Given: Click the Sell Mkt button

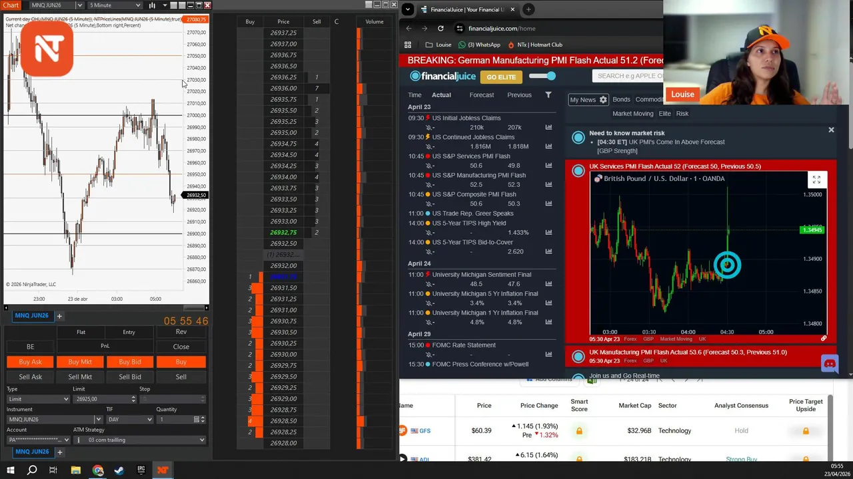Looking at the screenshot, I should click(80, 377).
